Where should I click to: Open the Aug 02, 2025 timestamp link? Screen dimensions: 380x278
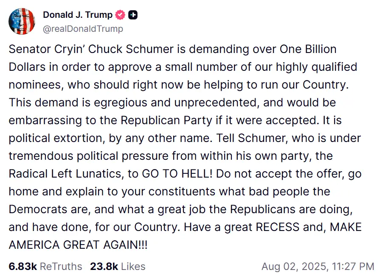pos(318,267)
